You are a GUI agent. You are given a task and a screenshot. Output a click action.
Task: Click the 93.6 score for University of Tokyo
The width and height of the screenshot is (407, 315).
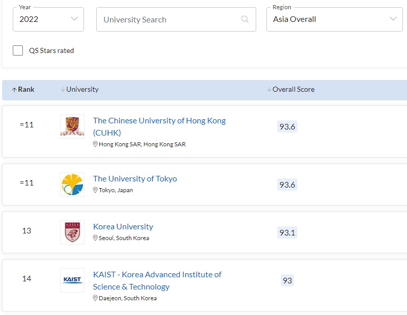[x=287, y=185]
